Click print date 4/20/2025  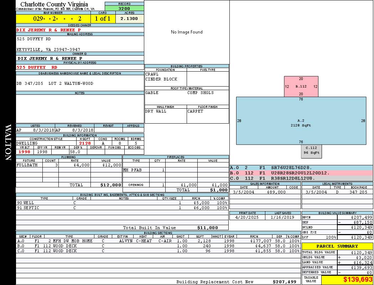246,217
